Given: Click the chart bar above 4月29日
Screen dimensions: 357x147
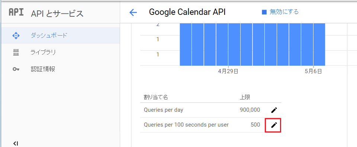Looking at the screenshot, I should point(234,44).
